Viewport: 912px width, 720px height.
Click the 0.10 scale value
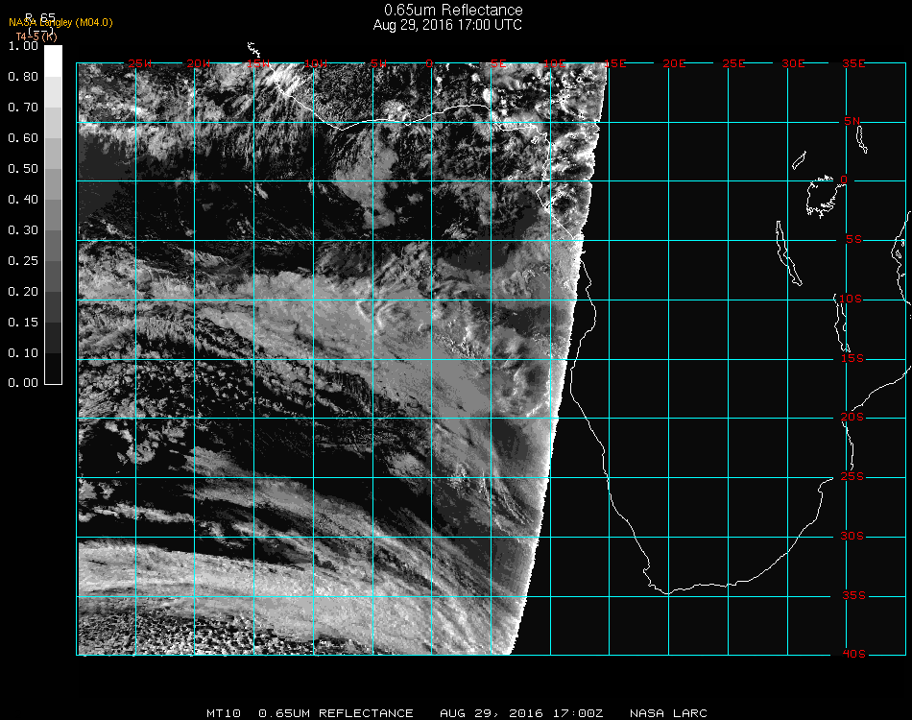[23, 353]
